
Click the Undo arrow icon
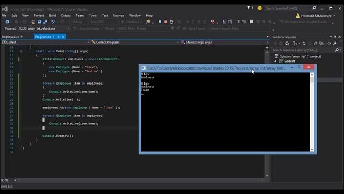(x=53, y=22)
